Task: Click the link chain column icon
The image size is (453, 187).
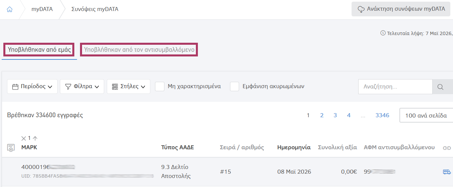Action: click(x=447, y=148)
